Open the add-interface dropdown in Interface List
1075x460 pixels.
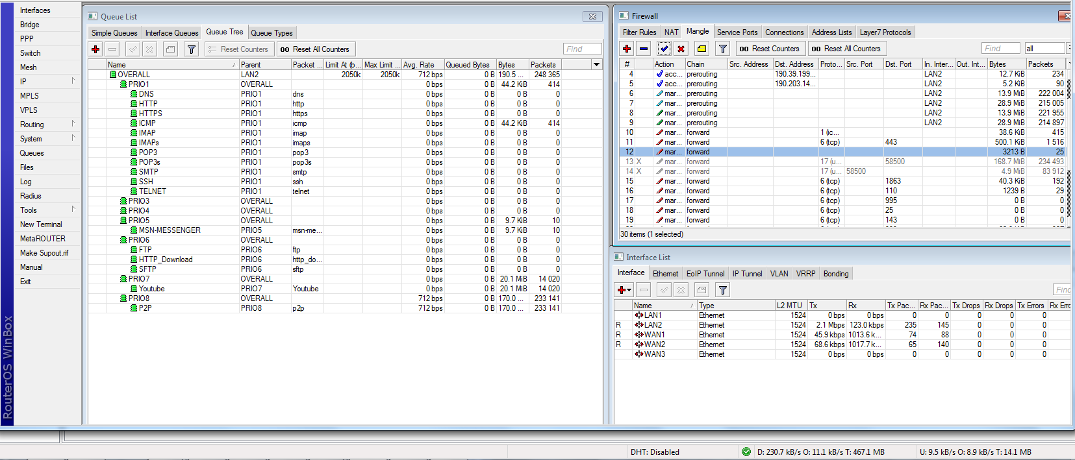624,290
